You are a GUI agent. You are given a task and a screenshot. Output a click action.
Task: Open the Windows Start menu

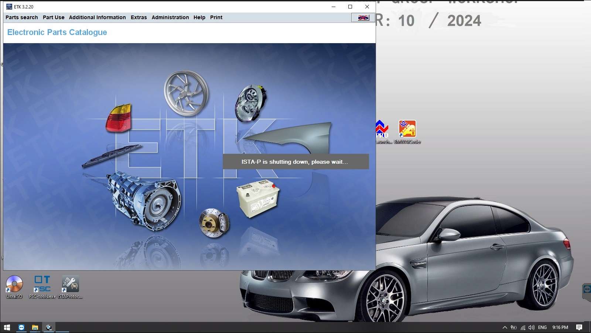coord(7,327)
